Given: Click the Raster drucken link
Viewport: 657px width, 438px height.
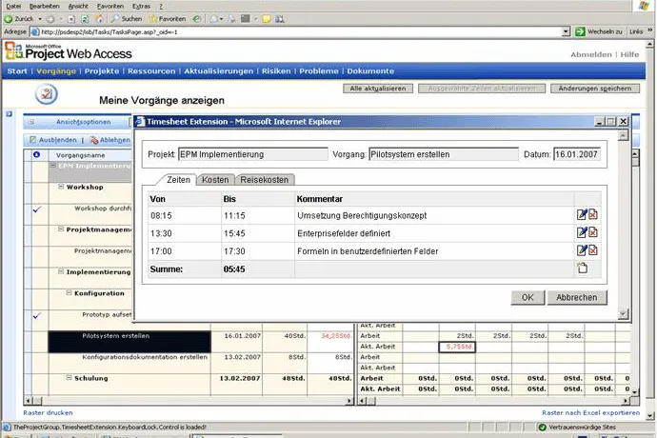Looking at the screenshot, I should tap(48, 413).
